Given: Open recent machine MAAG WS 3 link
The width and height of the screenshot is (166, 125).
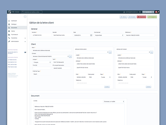Looking at the screenshot, I should tap(12, 53).
